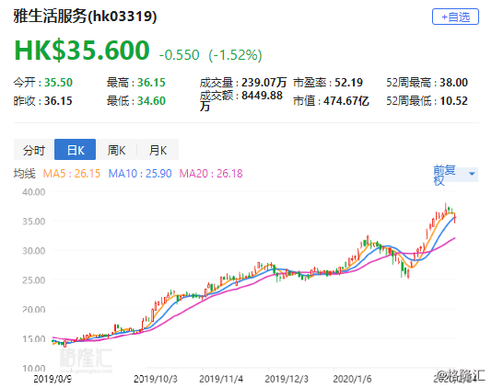Open the 月K monthly chart tab
This screenshot has width=492, height=388.
pyautogui.click(x=158, y=150)
